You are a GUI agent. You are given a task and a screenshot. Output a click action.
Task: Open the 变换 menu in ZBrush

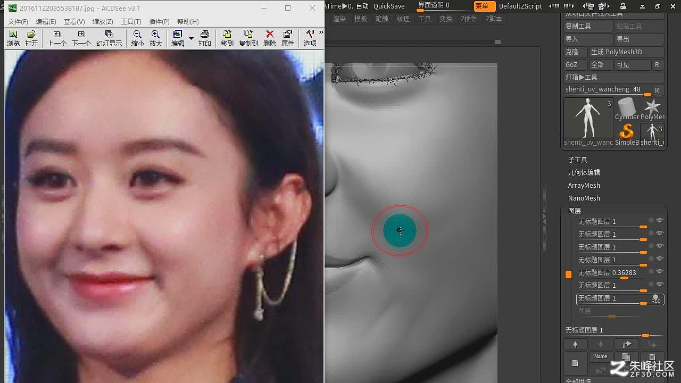446,19
